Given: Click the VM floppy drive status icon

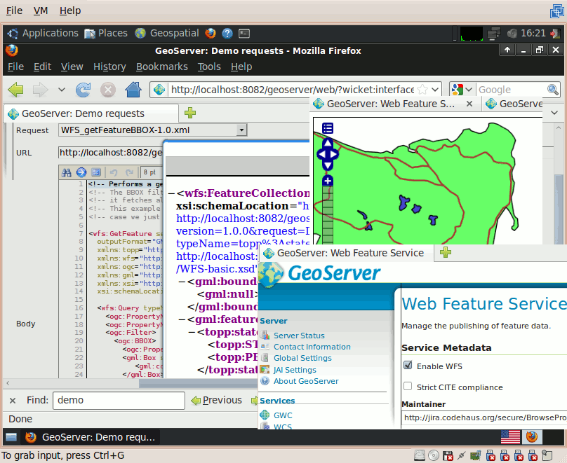Looking at the screenshot, I should pyautogui.click(x=448, y=455).
